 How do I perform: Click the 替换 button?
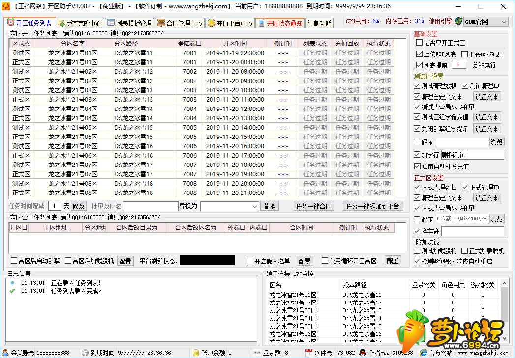(x=270, y=206)
